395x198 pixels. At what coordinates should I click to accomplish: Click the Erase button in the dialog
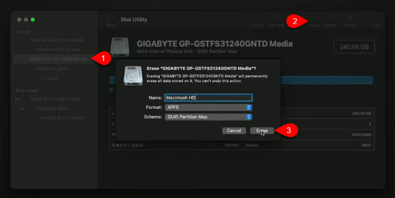pyautogui.click(x=262, y=130)
